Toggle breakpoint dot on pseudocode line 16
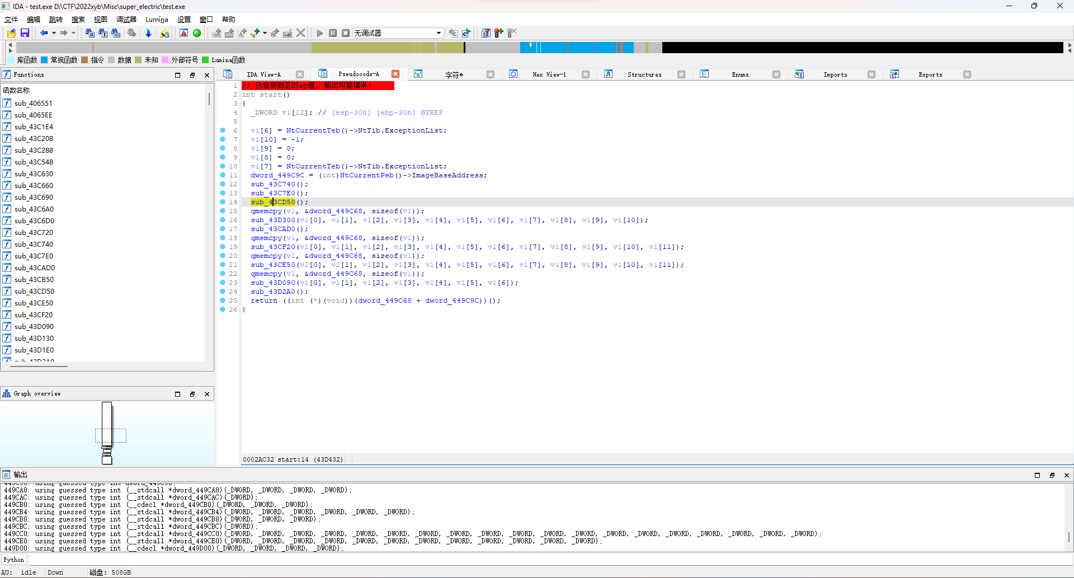The height and width of the screenshot is (578, 1074). 223,220
